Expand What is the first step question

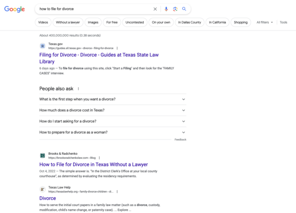pos(113,99)
